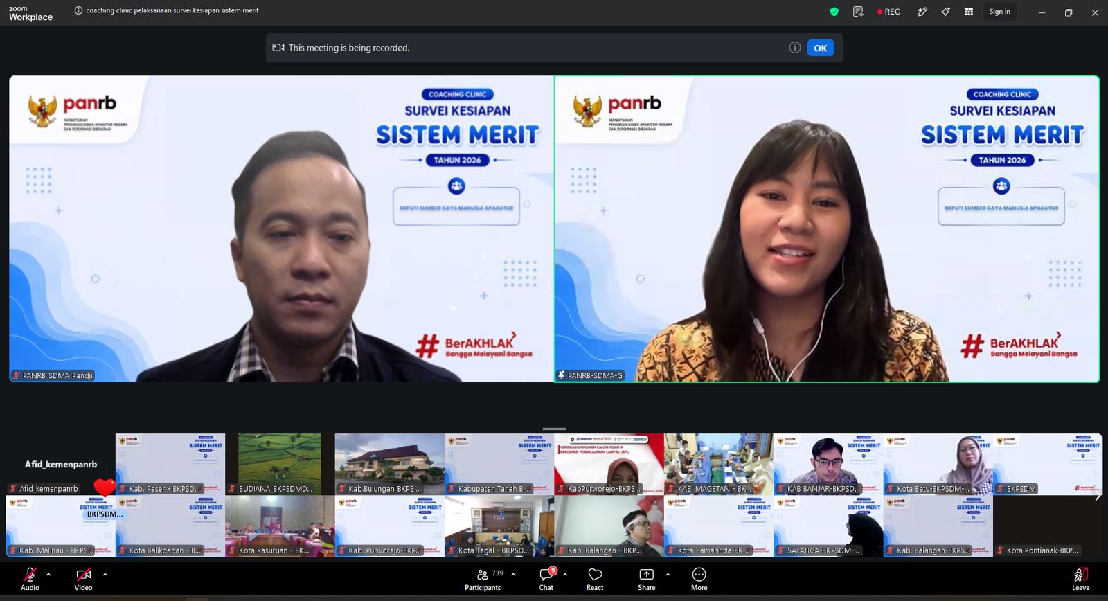The height and width of the screenshot is (601, 1108).
Task: Select Kab.Bulungan_BKPS participant tile
Action: (x=389, y=464)
